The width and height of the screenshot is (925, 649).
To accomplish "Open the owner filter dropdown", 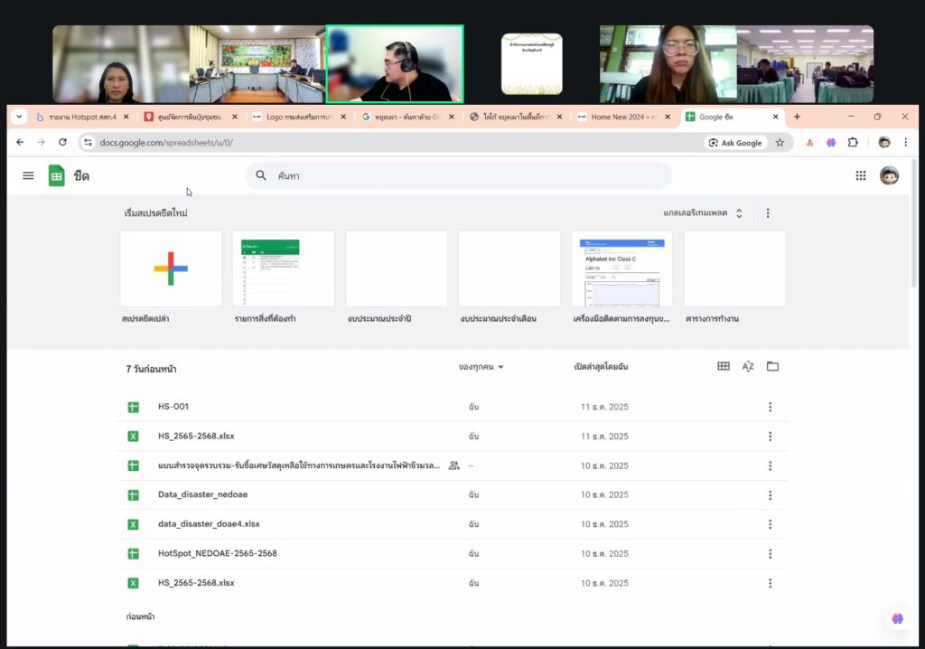I will (x=481, y=367).
